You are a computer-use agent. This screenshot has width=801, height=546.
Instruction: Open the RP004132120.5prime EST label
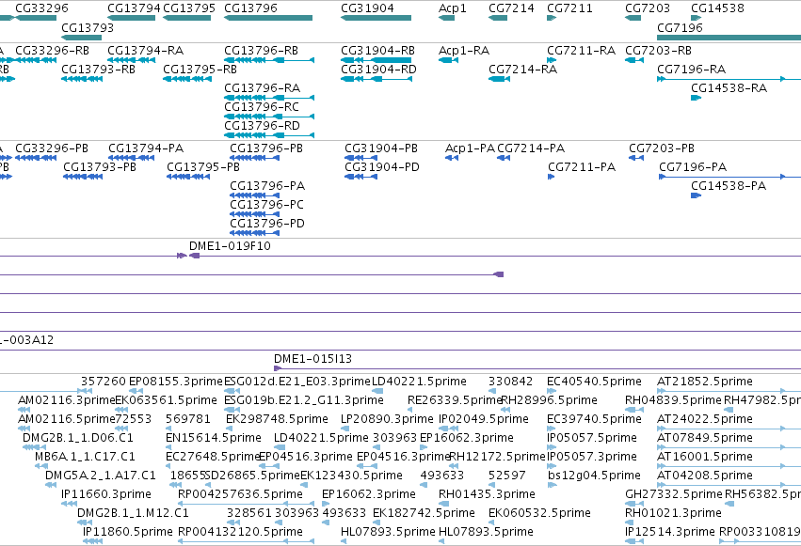point(240,532)
